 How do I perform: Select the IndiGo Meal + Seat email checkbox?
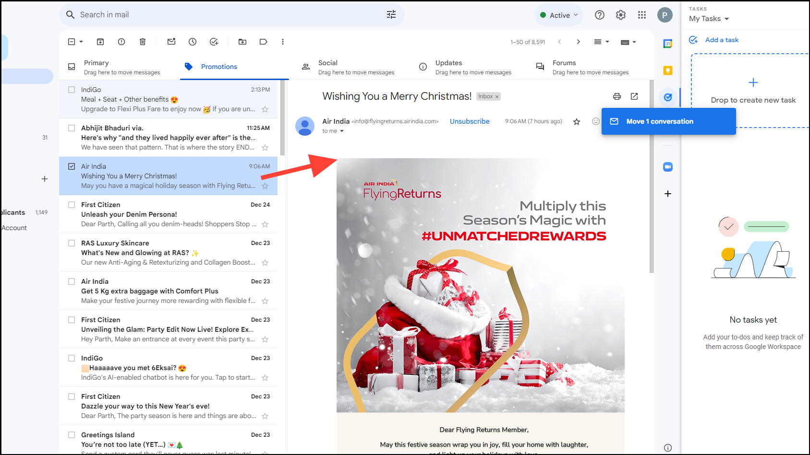click(72, 90)
